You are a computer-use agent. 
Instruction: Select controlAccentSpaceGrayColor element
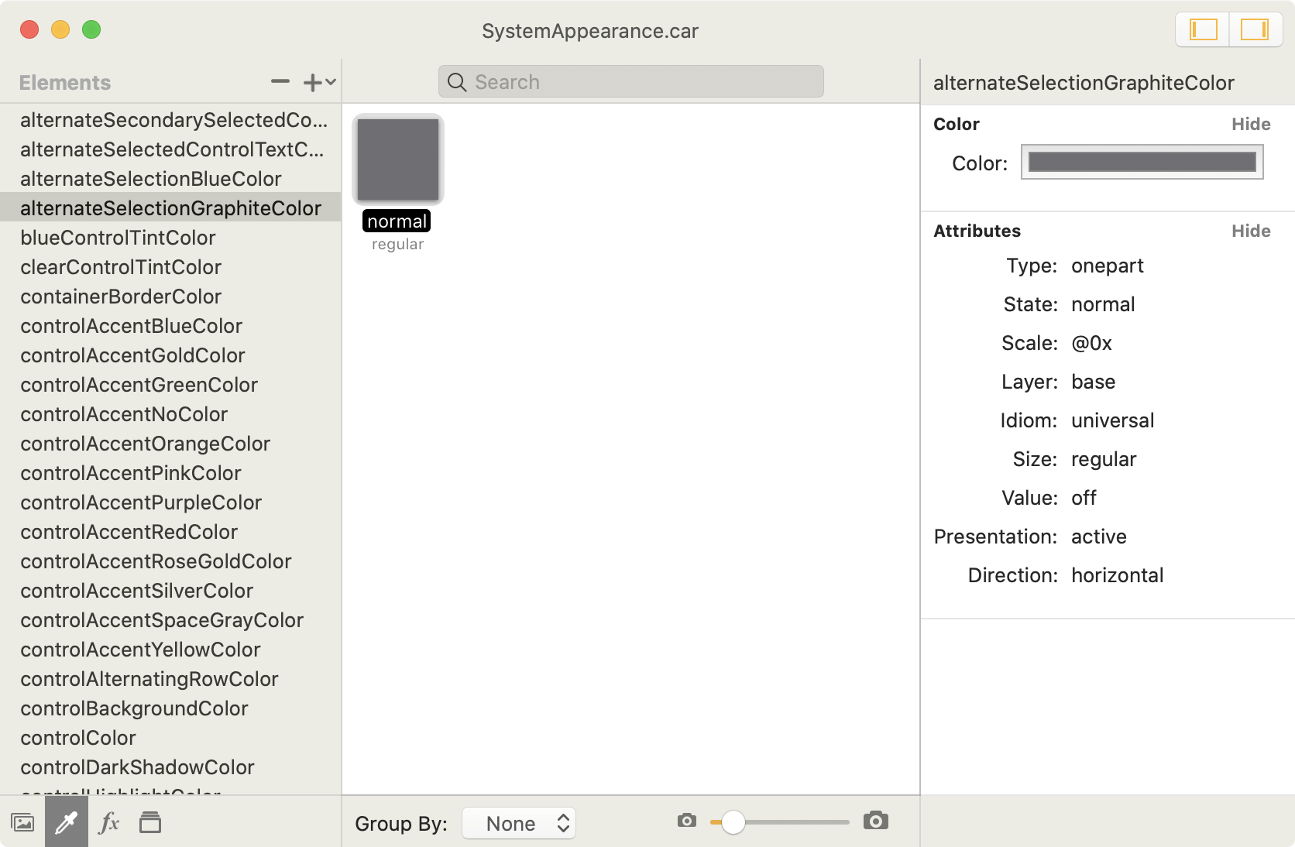pos(170,620)
